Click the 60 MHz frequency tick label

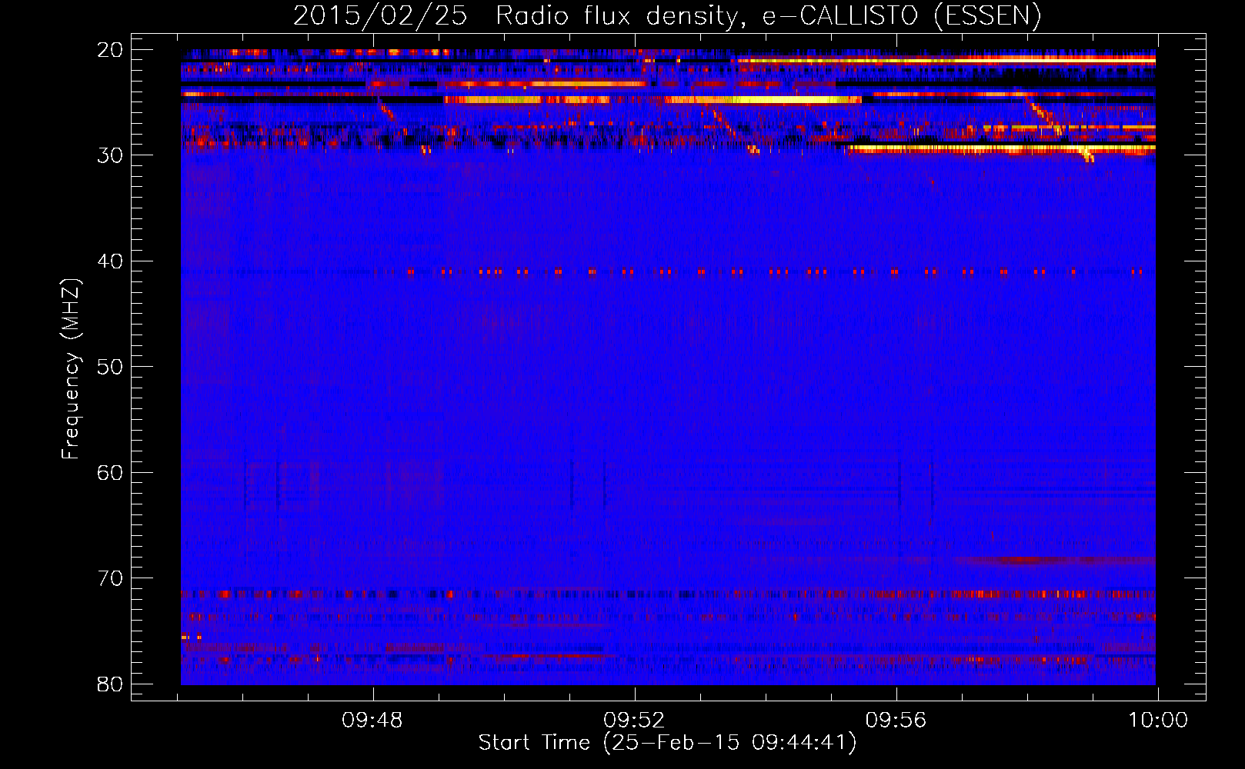(110, 473)
